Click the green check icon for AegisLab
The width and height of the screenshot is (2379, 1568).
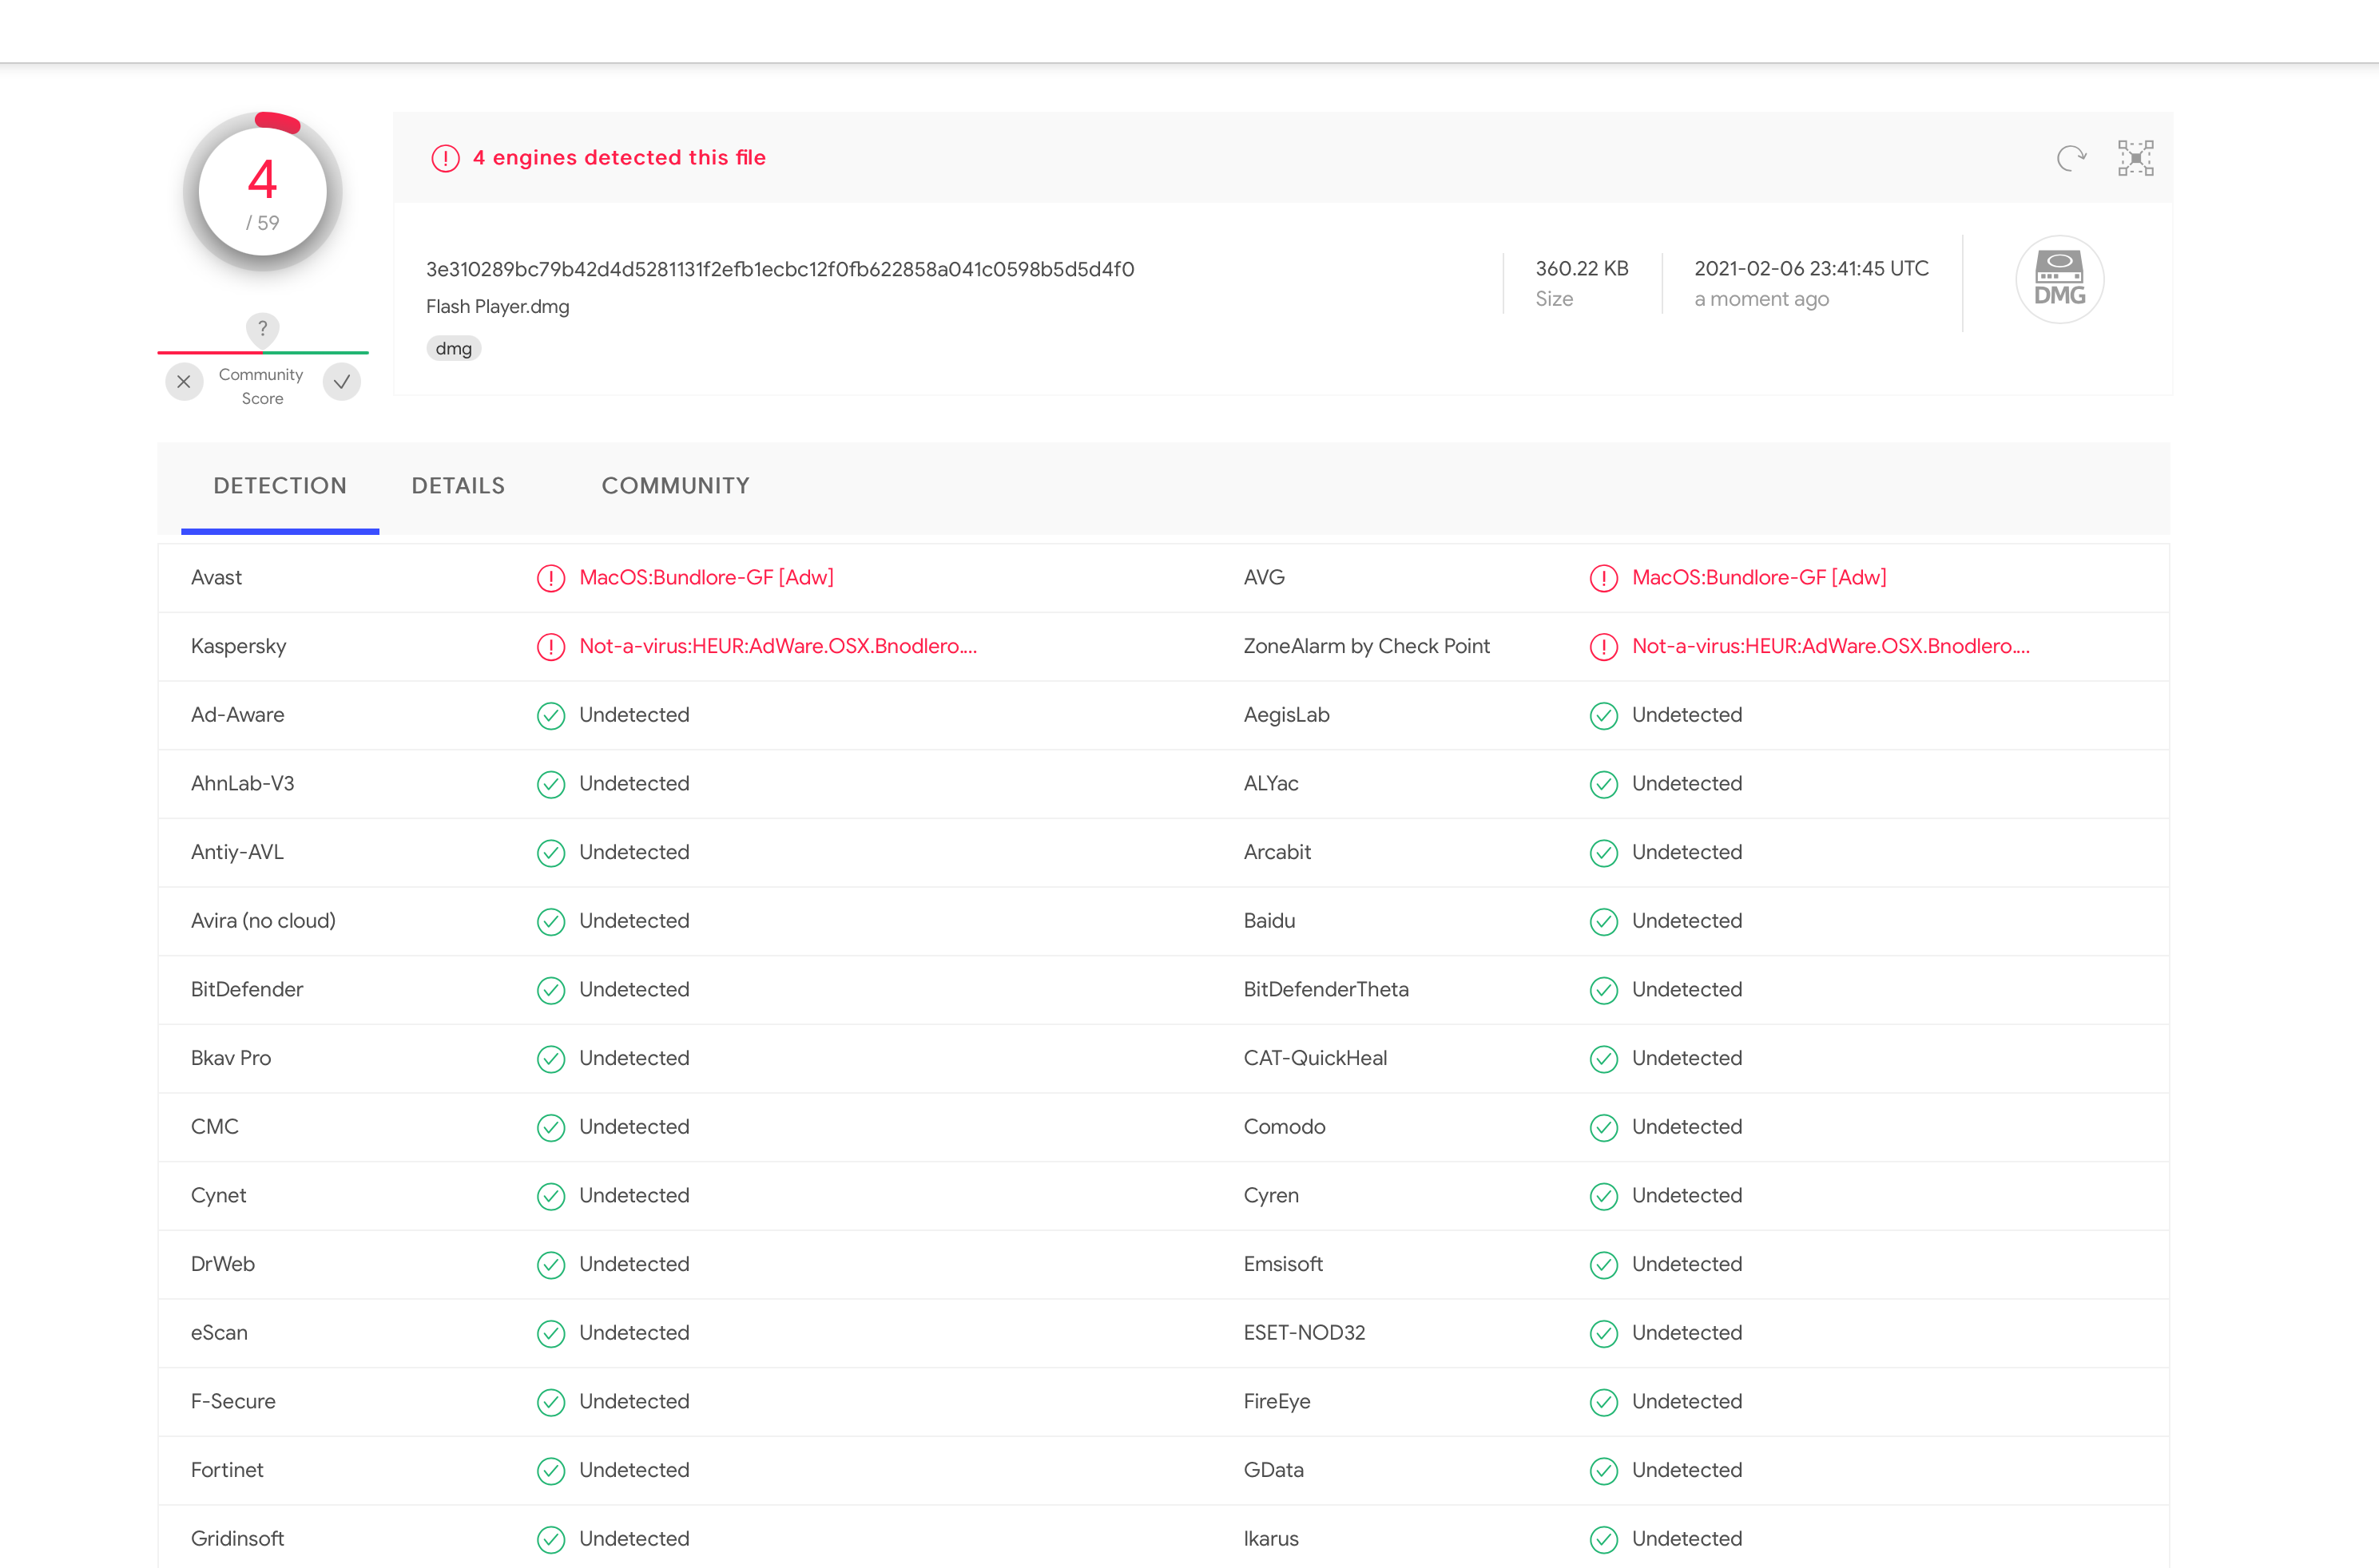(1603, 716)
